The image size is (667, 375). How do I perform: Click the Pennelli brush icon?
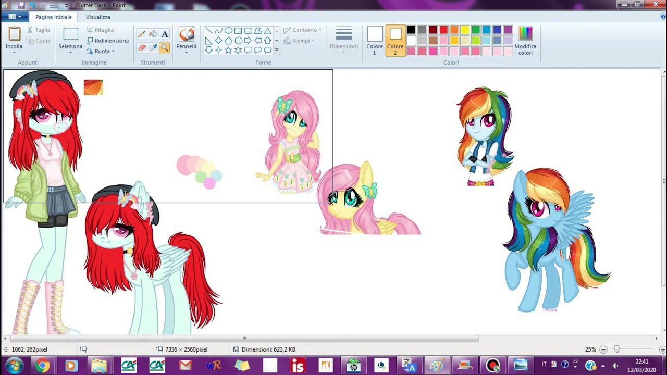pyautogui.click(x=186, y=34)
